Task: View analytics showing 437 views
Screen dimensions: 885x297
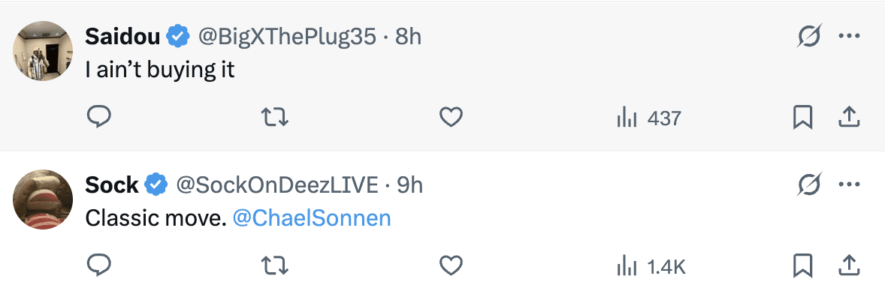Action: coord(649,118)
